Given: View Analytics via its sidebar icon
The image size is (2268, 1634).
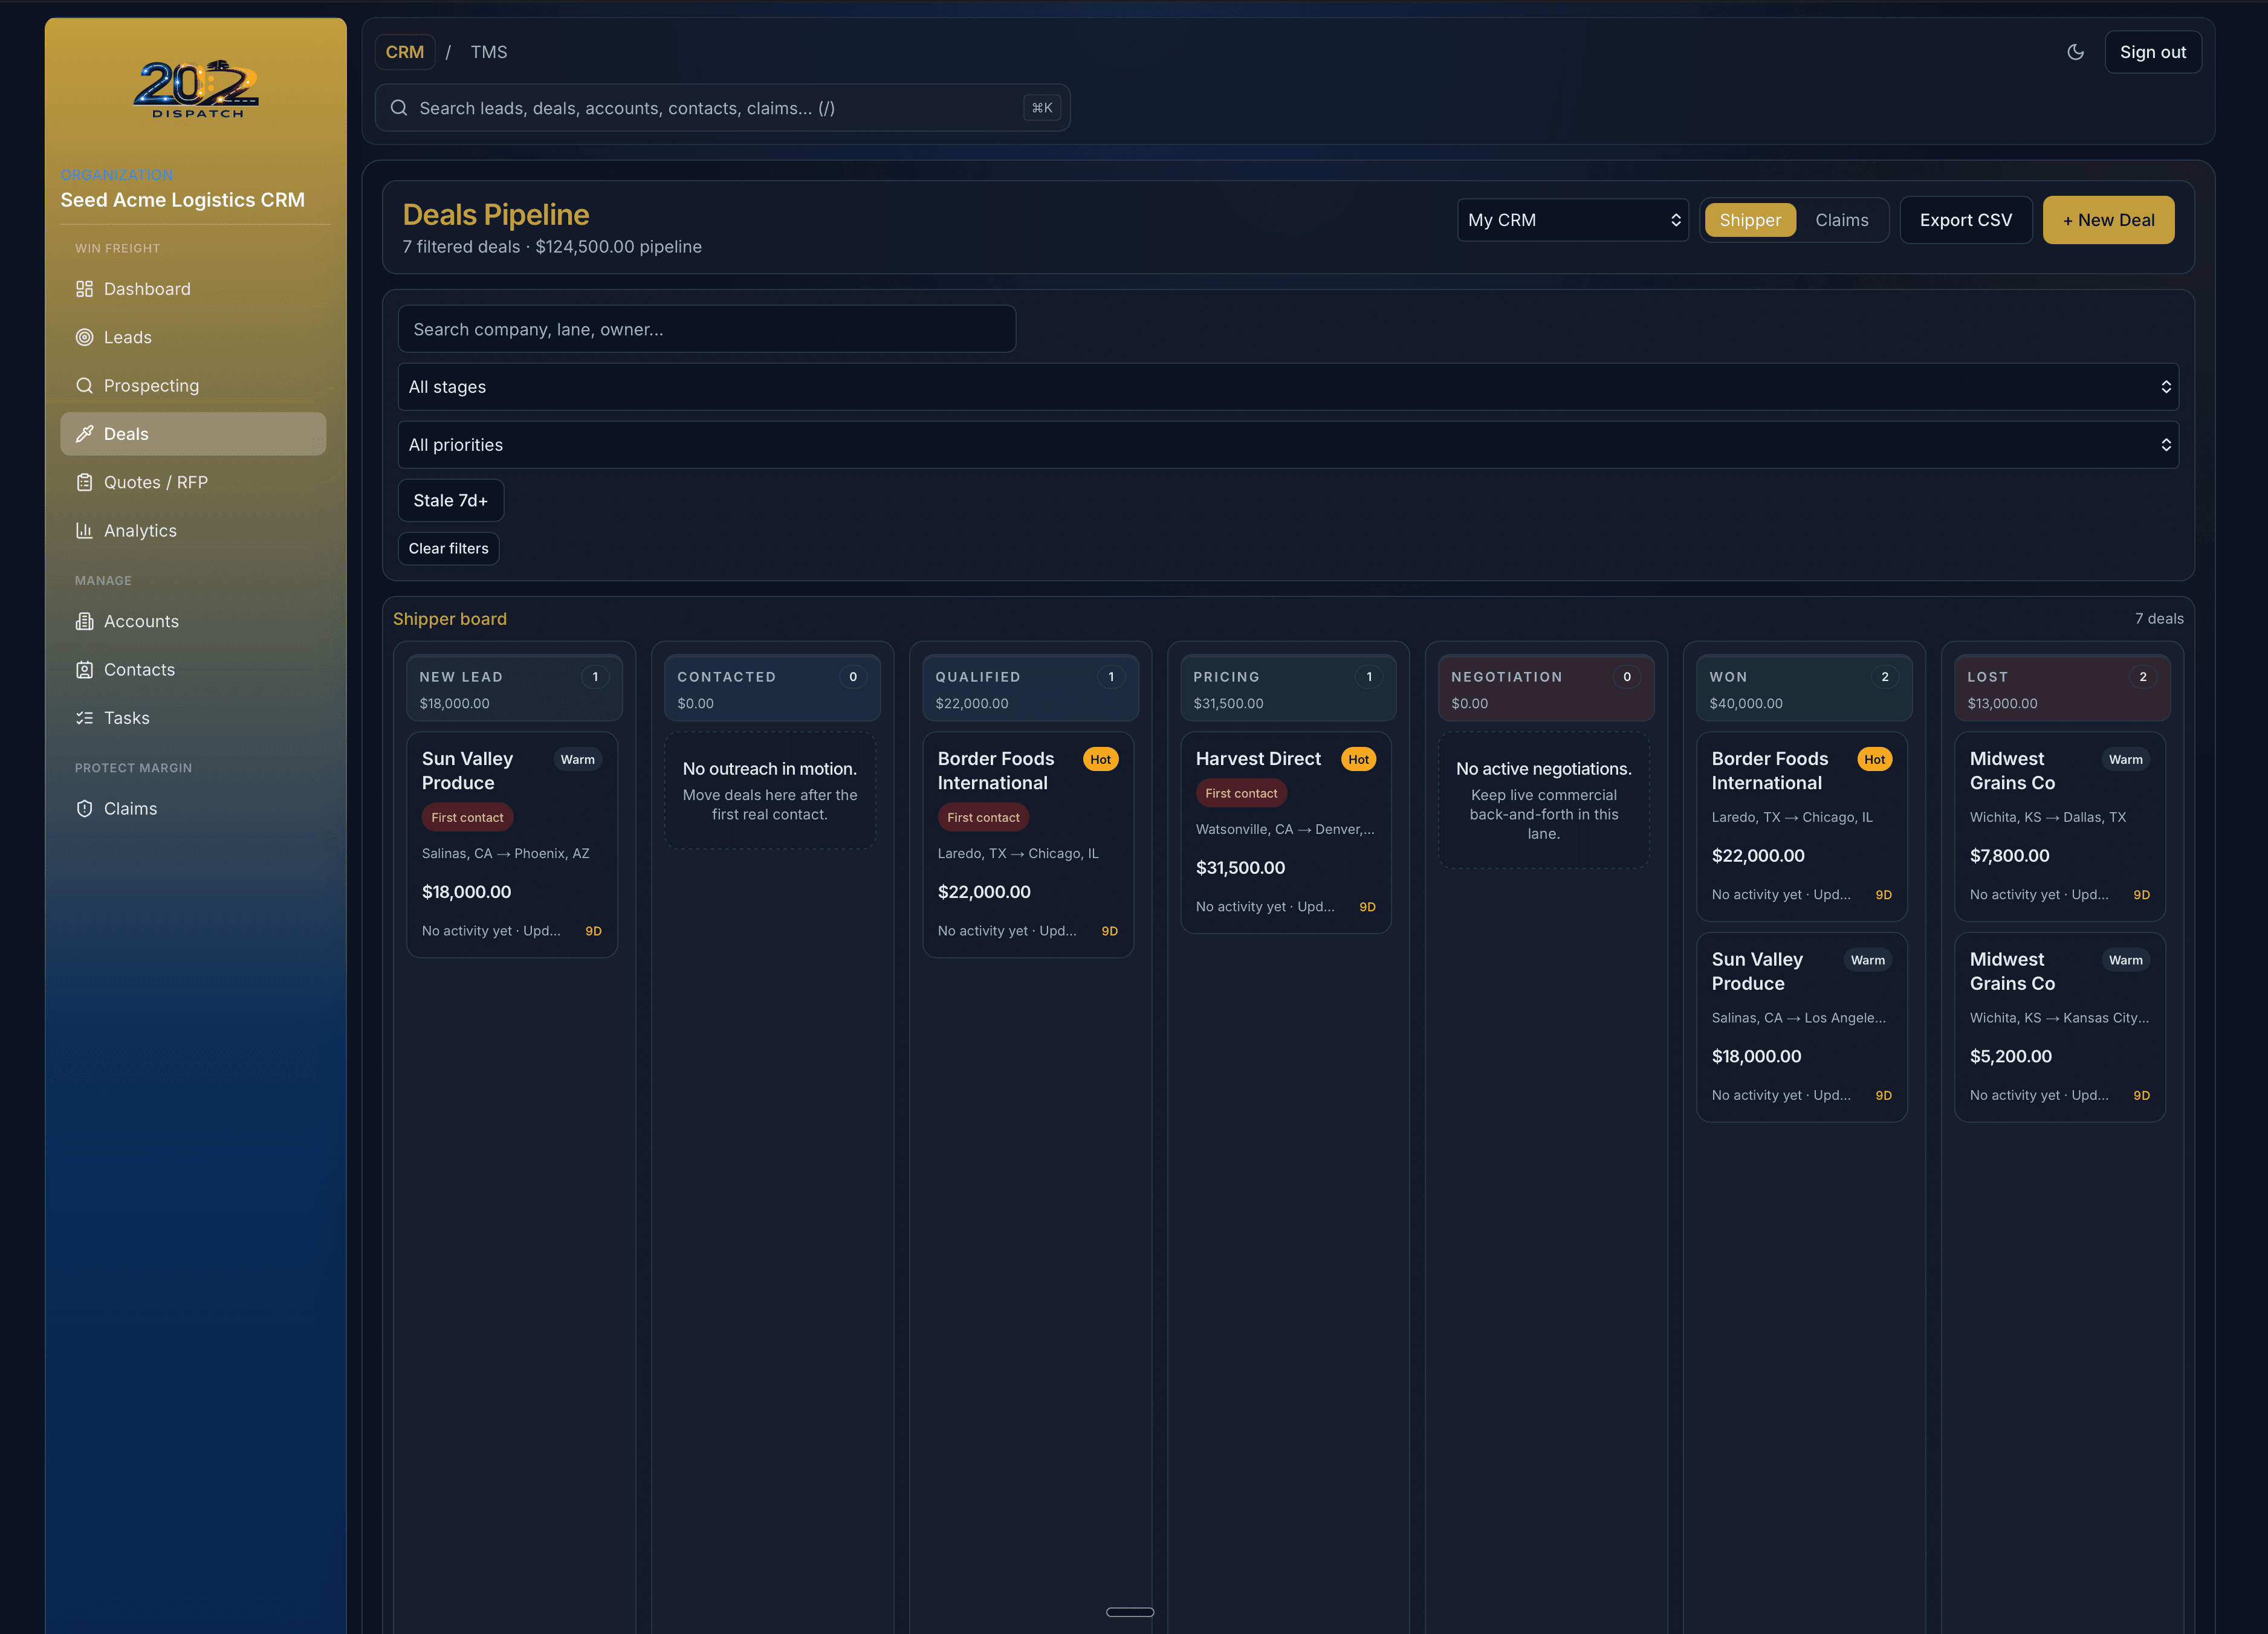Looking at the screenshot, I should pos(86,530).
